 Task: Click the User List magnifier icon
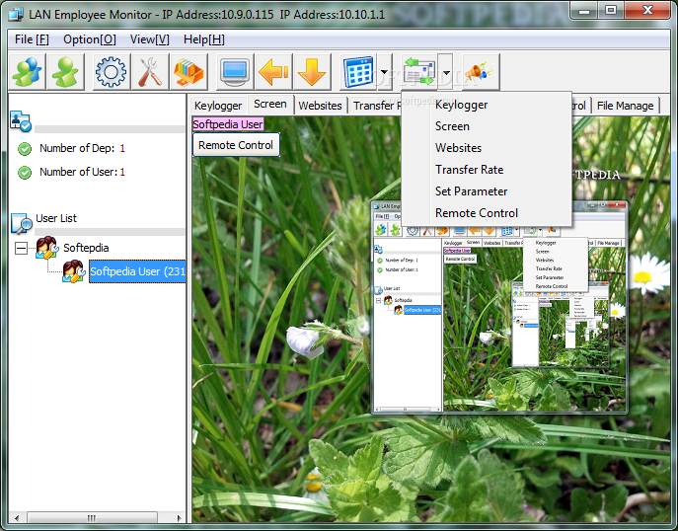[22, 223]
